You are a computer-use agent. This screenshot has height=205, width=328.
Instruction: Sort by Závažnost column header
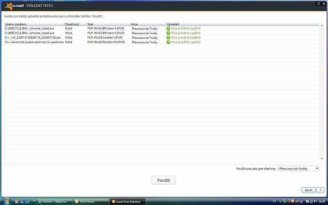[x=75, y=24]
